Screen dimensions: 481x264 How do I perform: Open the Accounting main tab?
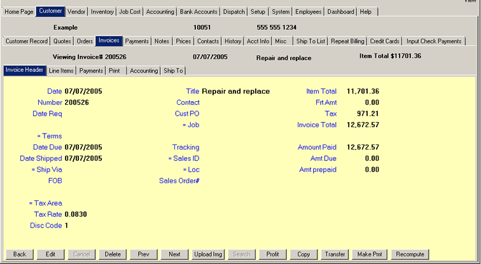click(160, 11)
